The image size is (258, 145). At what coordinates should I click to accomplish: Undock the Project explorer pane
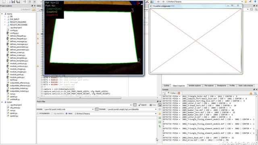(x=32, y=6)
